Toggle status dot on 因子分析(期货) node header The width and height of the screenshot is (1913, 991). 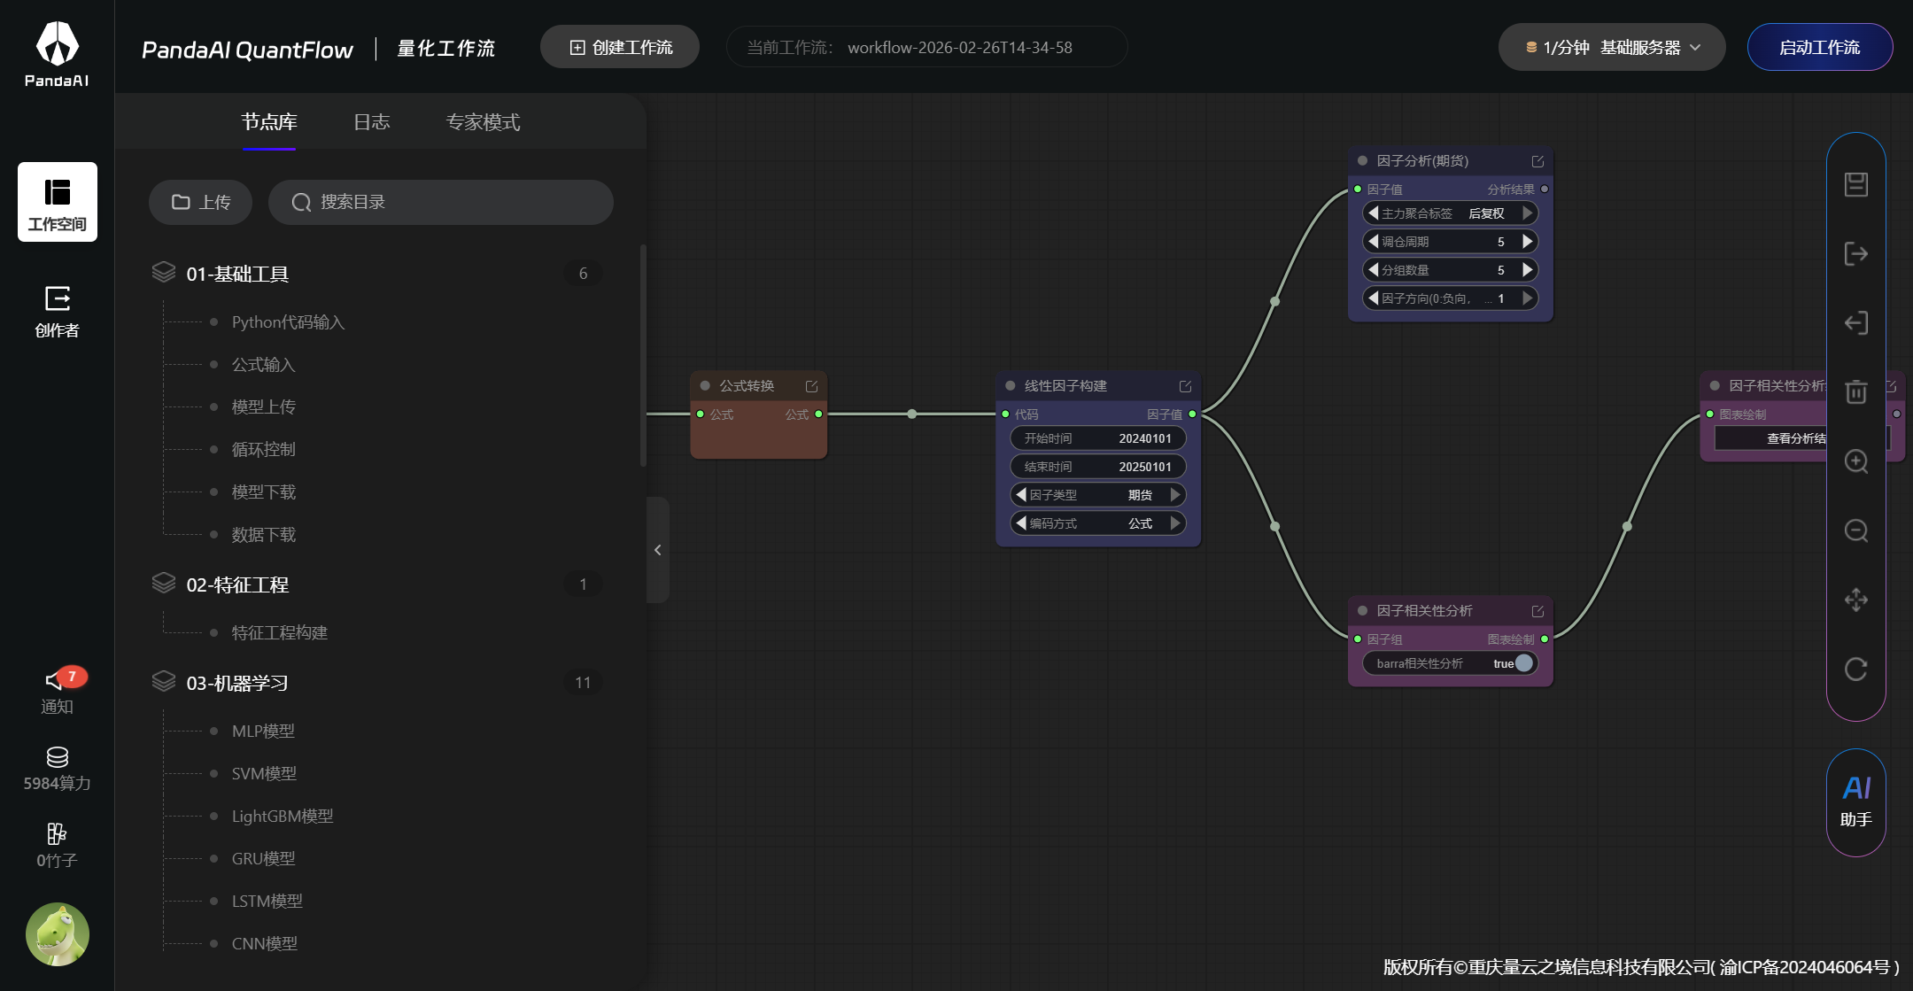pos(1363,161)
